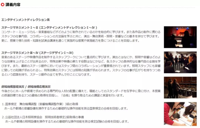Click the line 更に、授業で得た技術・知識

point(70,40)
